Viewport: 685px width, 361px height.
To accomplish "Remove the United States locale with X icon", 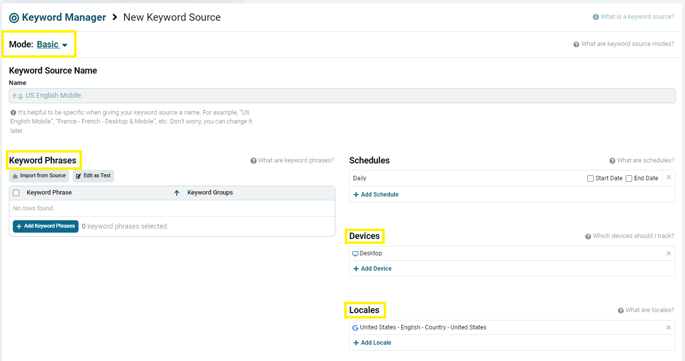I will [669, 327].
